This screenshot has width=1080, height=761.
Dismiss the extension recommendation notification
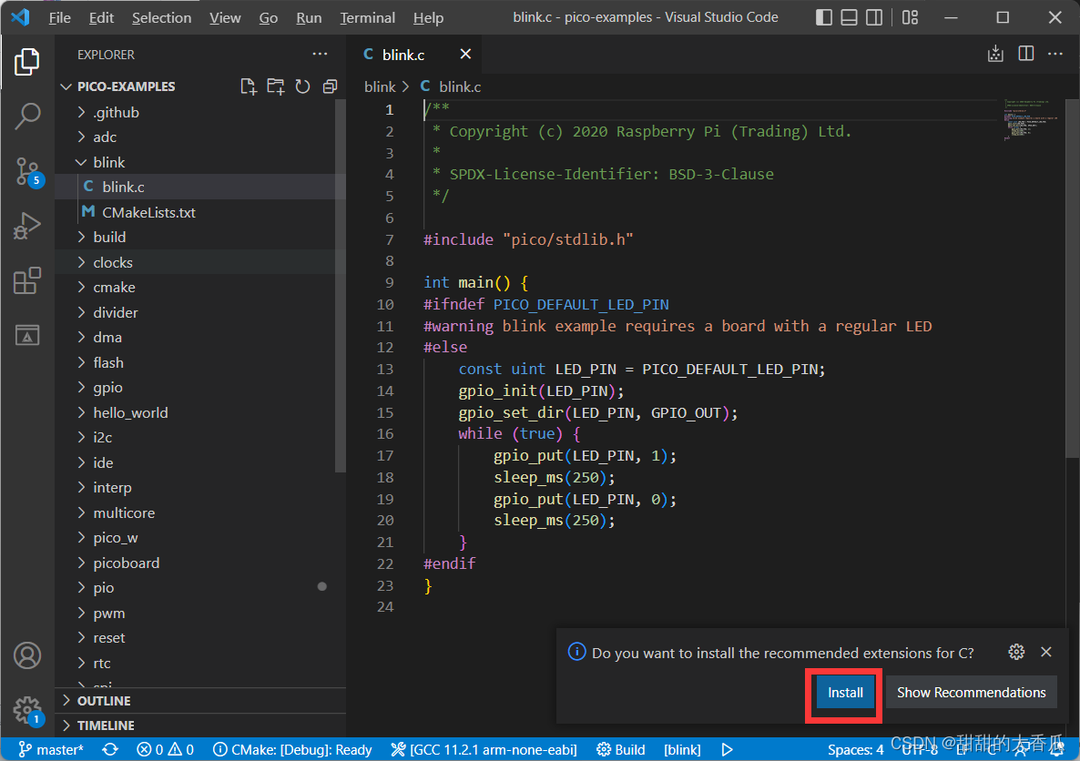[x=1045, y=652]
